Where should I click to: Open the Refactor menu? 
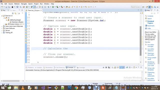pos(17,4)
